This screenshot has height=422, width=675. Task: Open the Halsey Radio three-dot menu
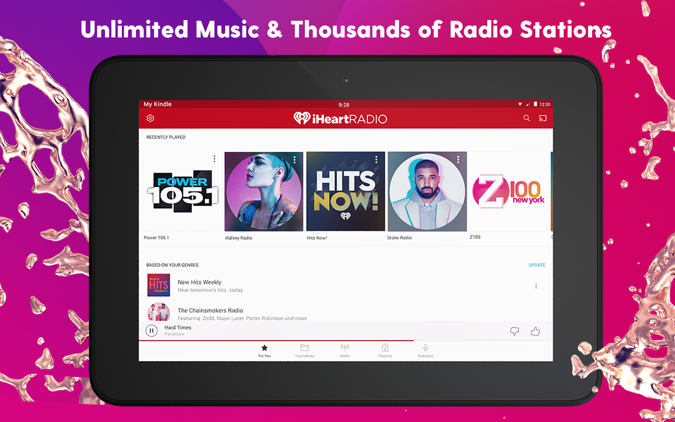(x=295, y=159)
